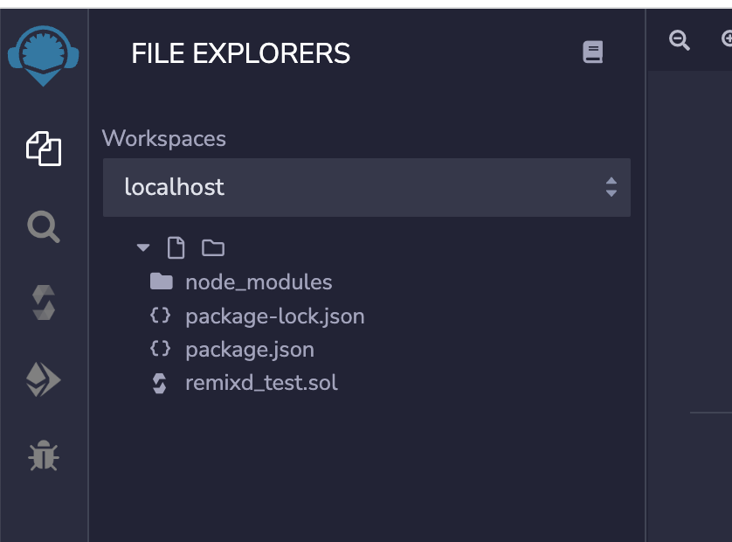732x542 pixels.
Task: Collapse the root folder caret
Action: (143, 247)
